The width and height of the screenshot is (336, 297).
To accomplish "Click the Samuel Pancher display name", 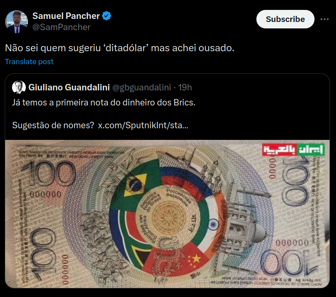I will click(66, 16).
